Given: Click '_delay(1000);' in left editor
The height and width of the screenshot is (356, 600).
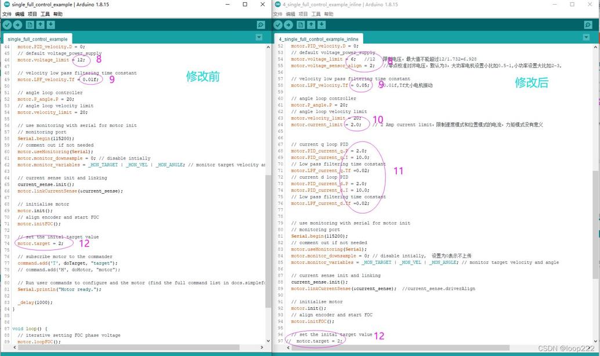Looking at the screenshot, I should [x=35, y=302].
